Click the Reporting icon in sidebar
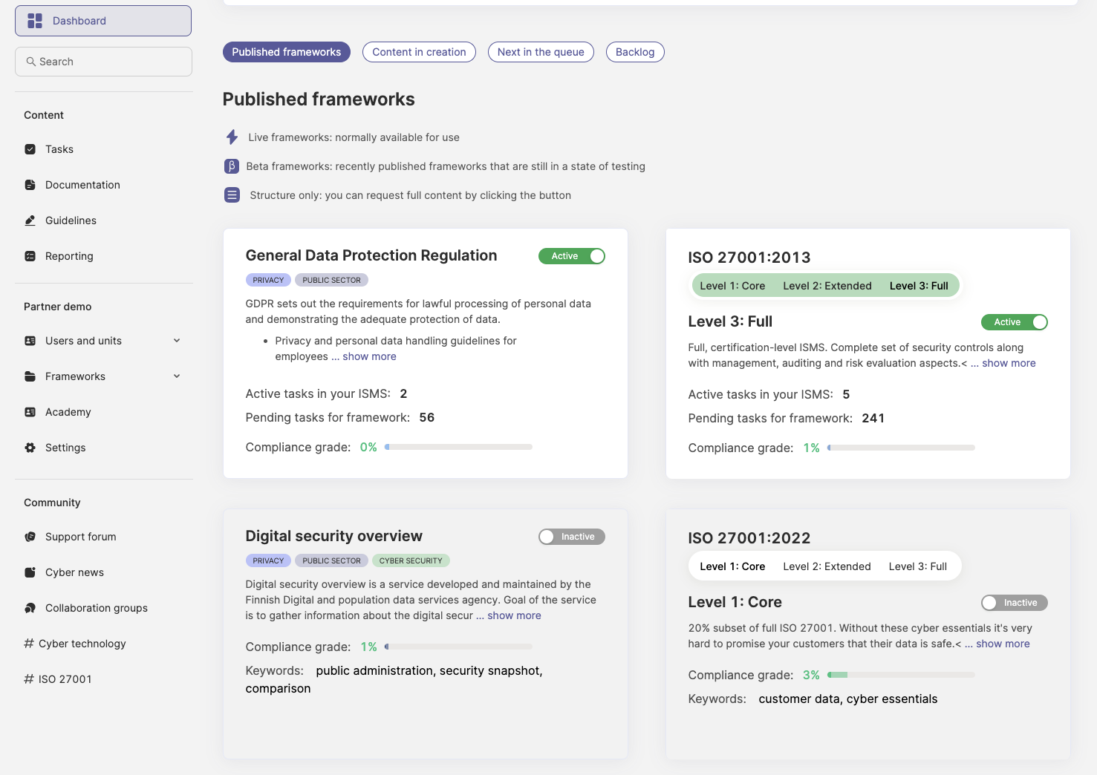Viewport: 1097px width, 775px height. click(x=30, y=256)
